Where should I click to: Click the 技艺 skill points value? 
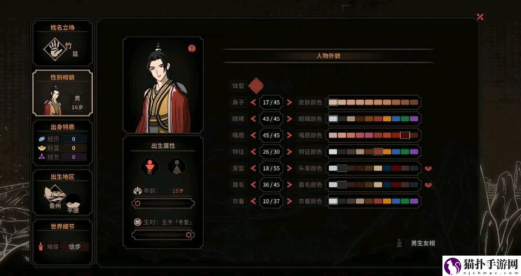click(74, 157)
